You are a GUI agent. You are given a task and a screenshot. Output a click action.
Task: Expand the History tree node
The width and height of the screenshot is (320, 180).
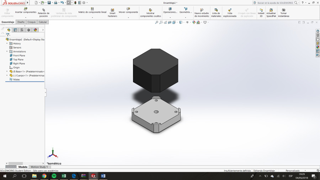point(7,43)
